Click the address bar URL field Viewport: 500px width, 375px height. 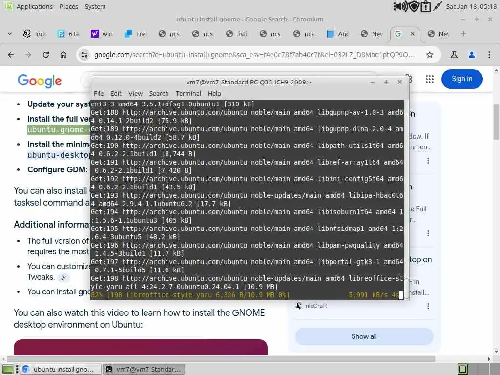click(x=254, y=55)
